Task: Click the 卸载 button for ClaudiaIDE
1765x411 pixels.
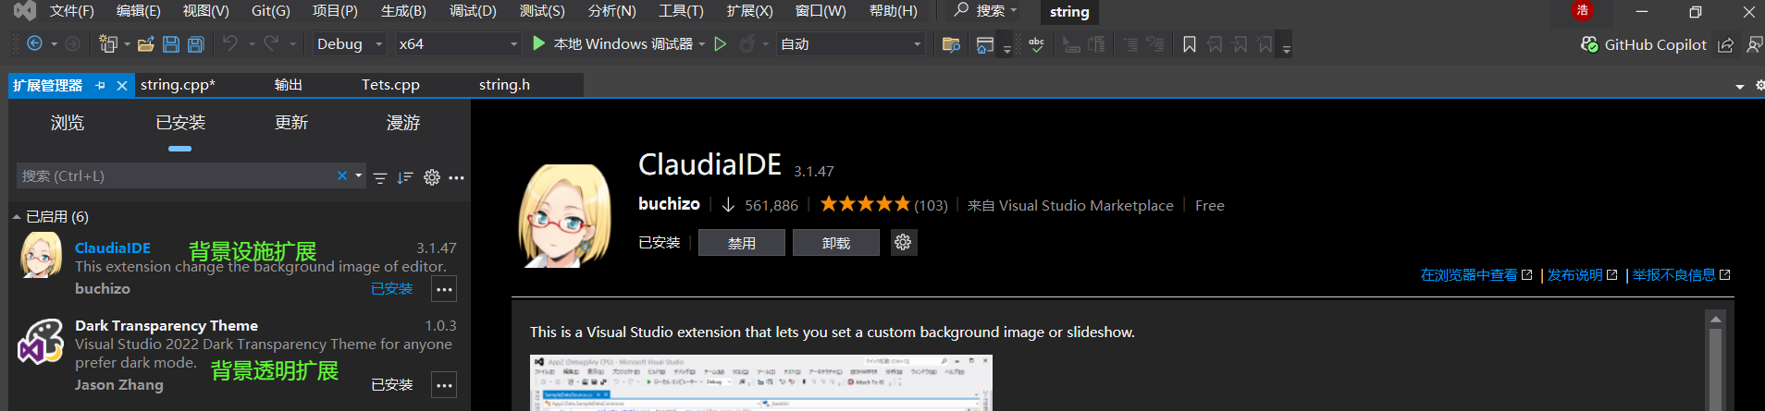Action: pos(836,243)
